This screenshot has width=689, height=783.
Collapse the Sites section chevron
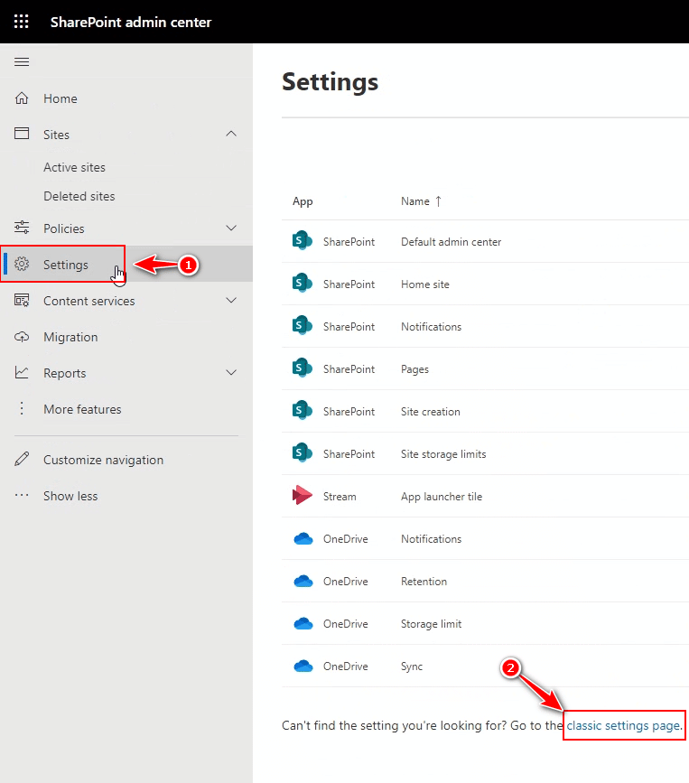(230, 134)
